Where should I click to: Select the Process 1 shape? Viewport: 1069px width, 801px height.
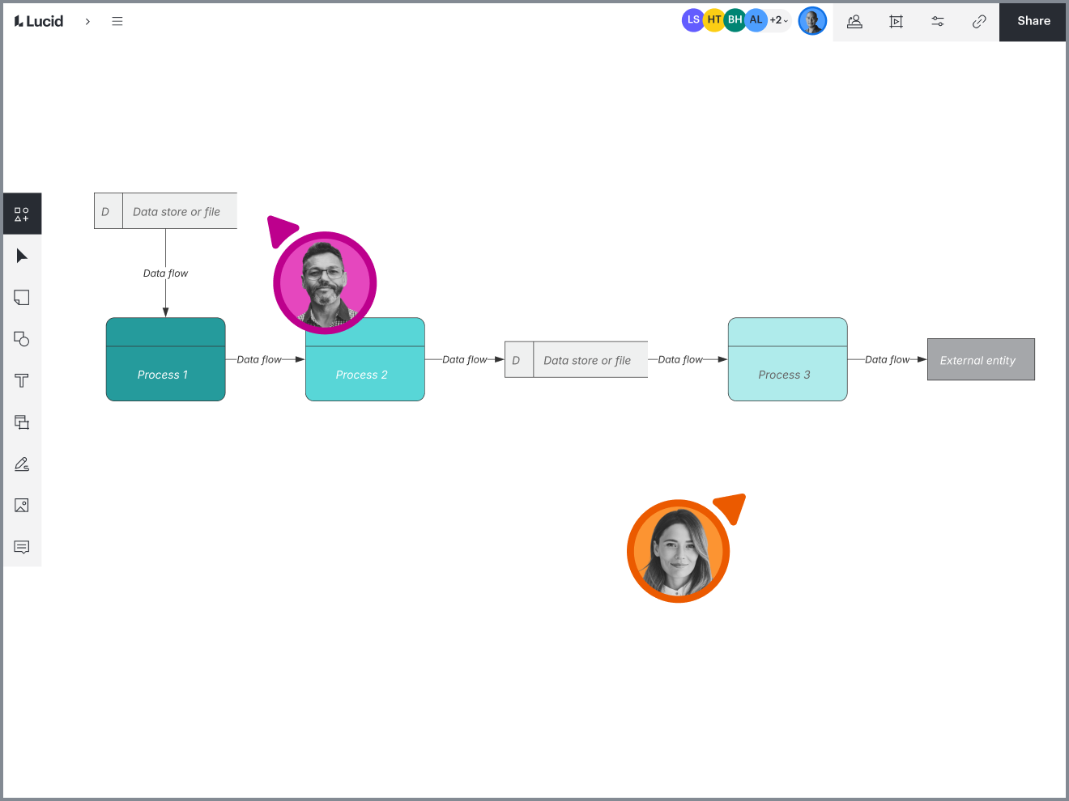tap(166, 359)
